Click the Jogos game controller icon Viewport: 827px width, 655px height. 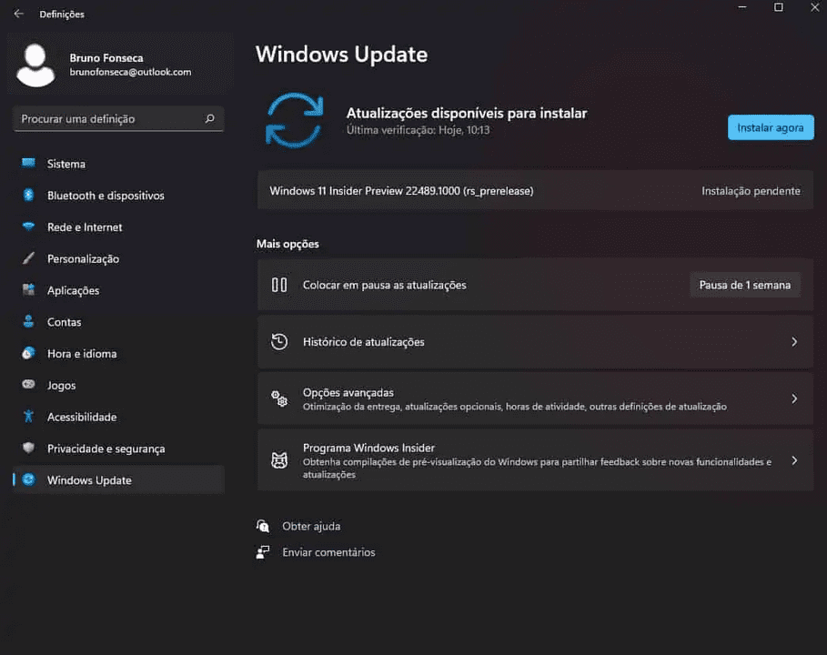coord(29,386)
